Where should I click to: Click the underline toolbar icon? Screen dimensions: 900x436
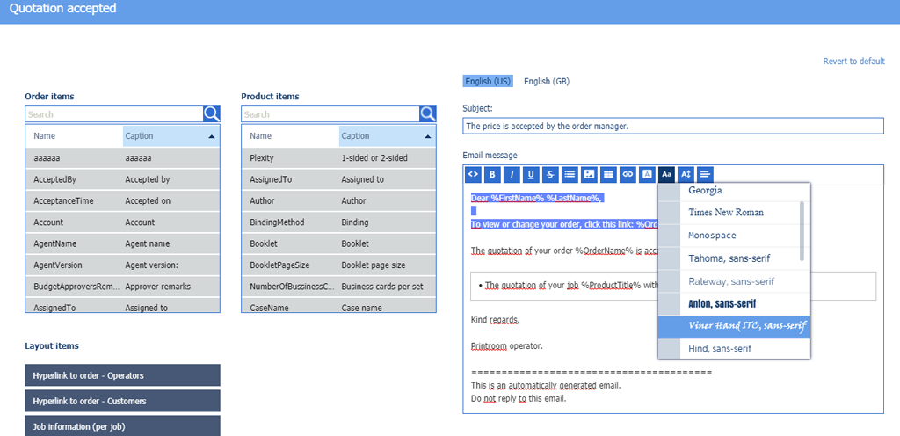coord(531,174)
